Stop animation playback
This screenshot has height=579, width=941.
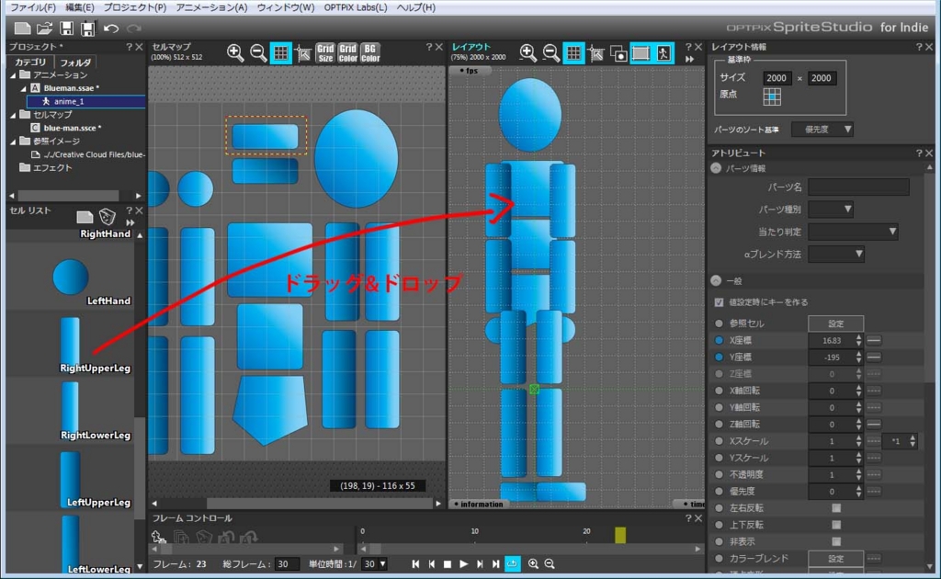(448, 564)
